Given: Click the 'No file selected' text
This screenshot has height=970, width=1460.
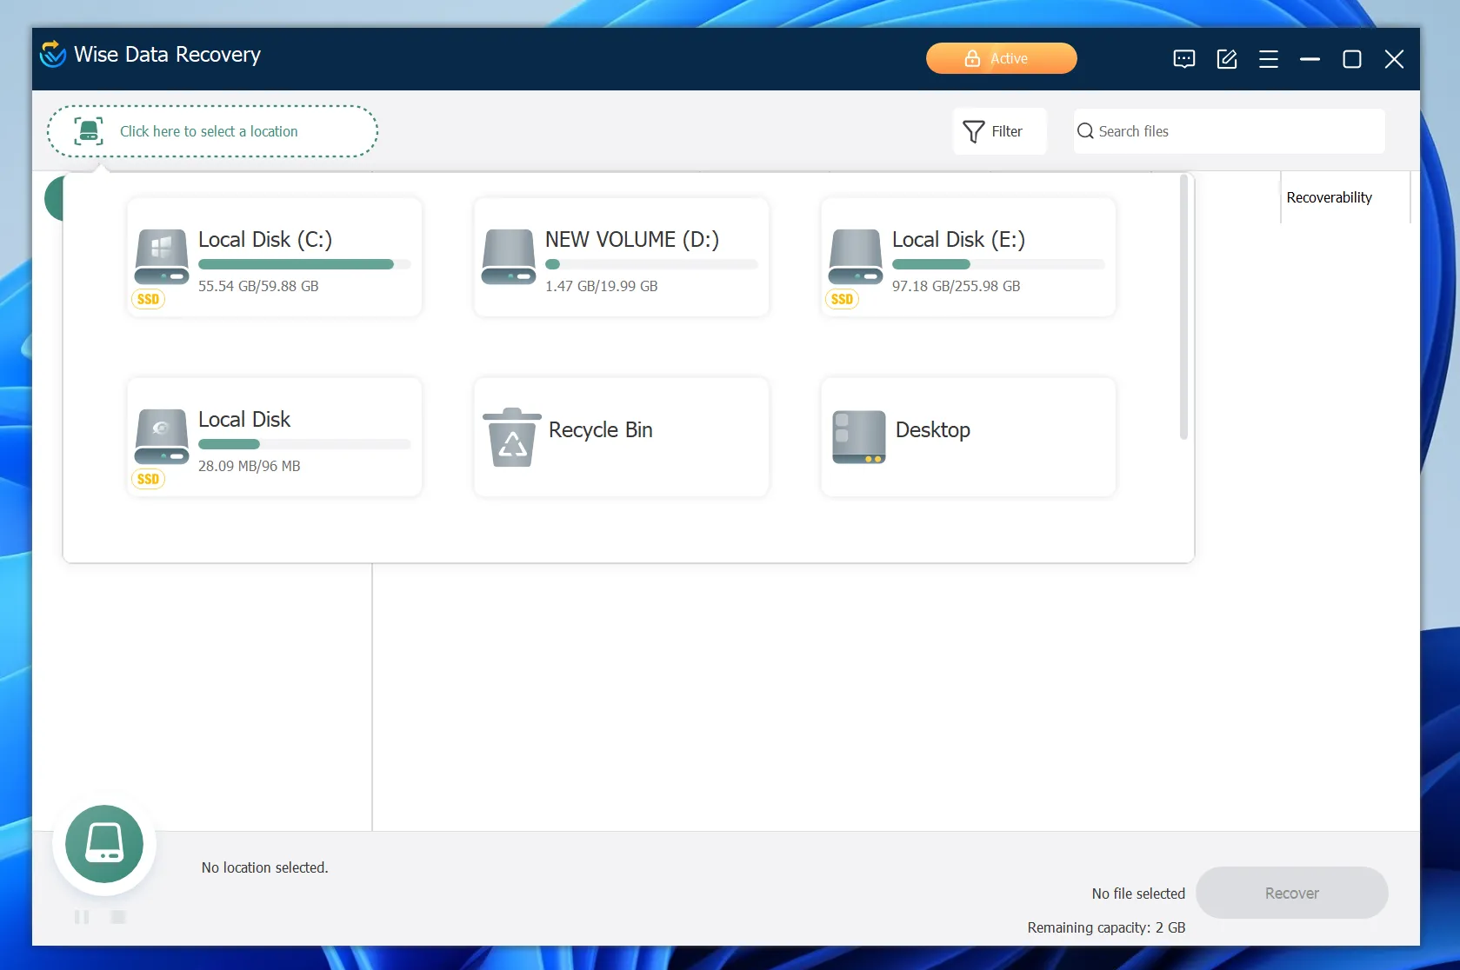Looking at the screenshot, I should click(x=1138, y=894).
